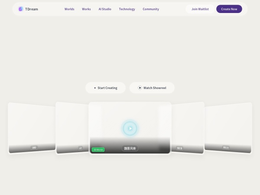The height and width of the screenshot is (195, 260).
Task: Click the TDream brand name
Action: pyautogui.click(x=32, y=9)
